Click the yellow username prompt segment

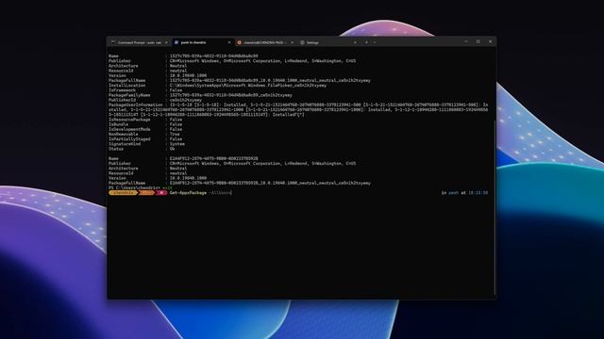coord(123,193)
